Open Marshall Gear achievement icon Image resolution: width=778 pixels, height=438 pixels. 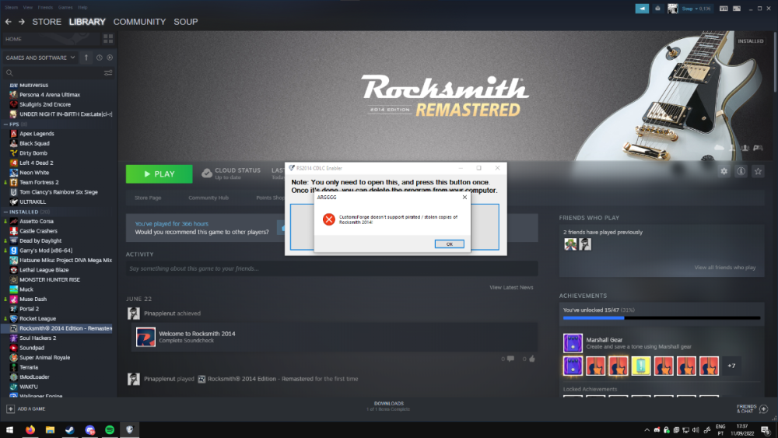tap(573, 343)
